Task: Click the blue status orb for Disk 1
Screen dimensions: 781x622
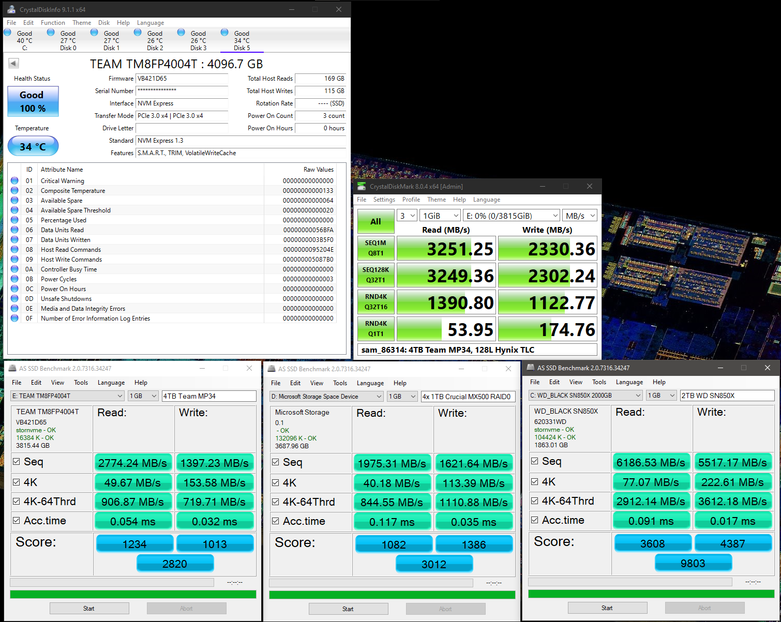Action: pyautogui.click(x=94, y=32)
